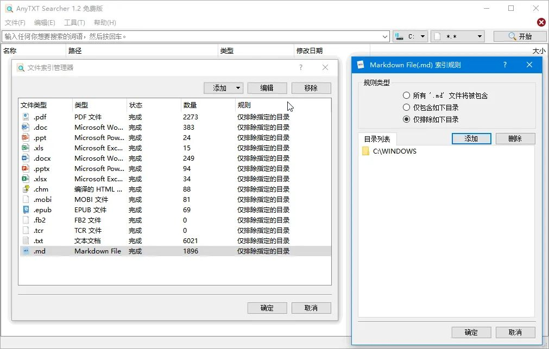
Task: Click the .txt text document icon
Action: 26,241
